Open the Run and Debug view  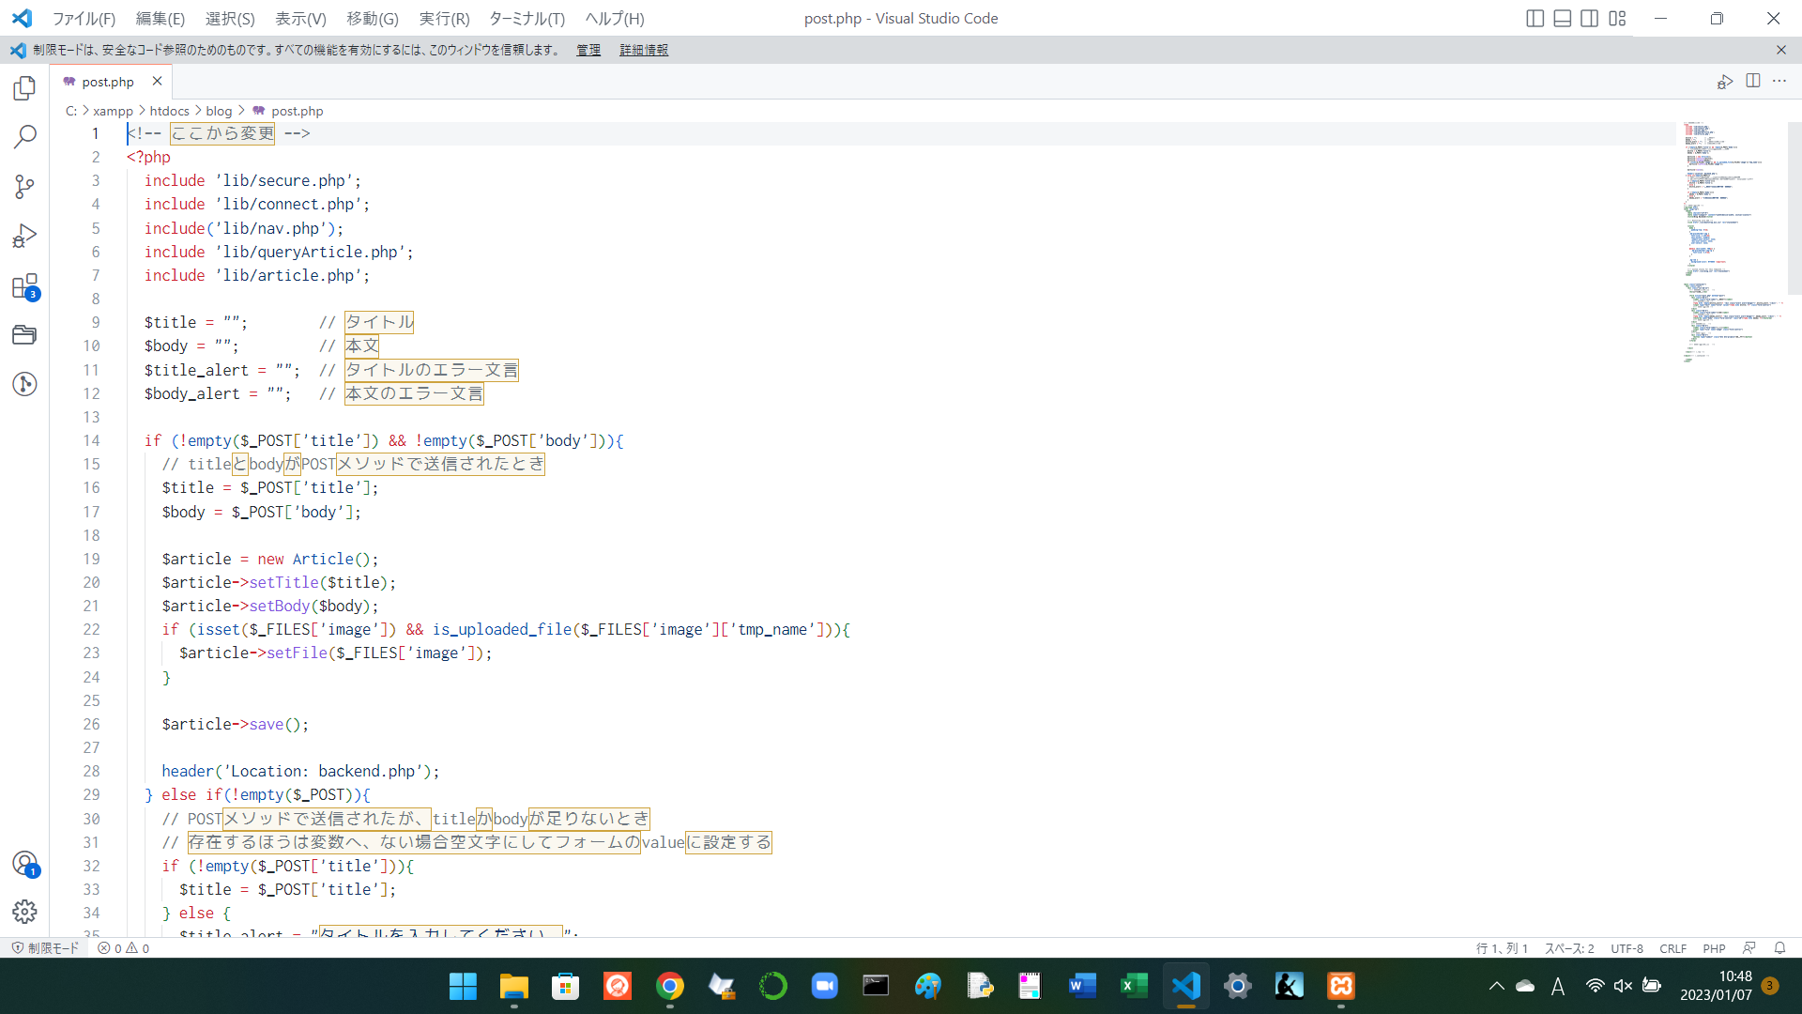[24, 236]
